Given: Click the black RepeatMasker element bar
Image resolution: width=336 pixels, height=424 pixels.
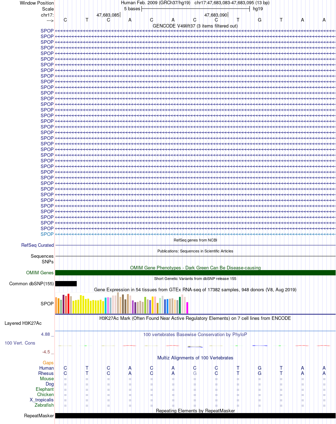Looking at the screenshot, I should [x=195, y=416].
